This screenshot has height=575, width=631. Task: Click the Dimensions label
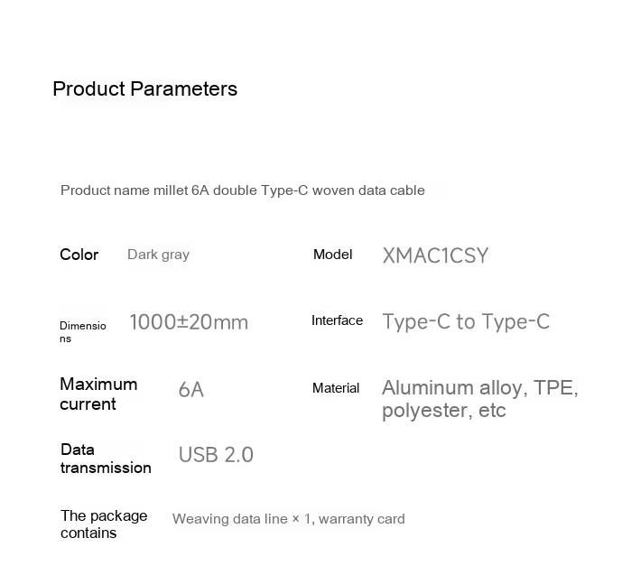[x=83, y=332]
